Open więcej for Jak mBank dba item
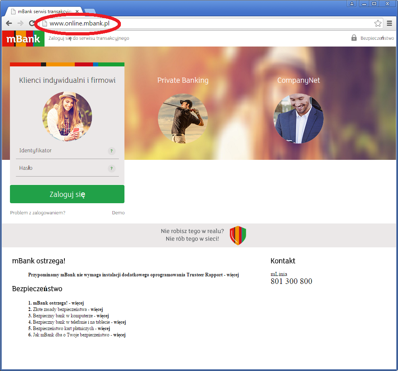398x371 pixels. click(x=119, y=335)
